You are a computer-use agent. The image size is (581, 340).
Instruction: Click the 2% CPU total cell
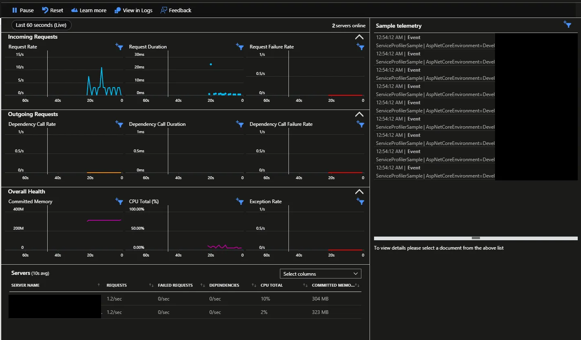264,312
